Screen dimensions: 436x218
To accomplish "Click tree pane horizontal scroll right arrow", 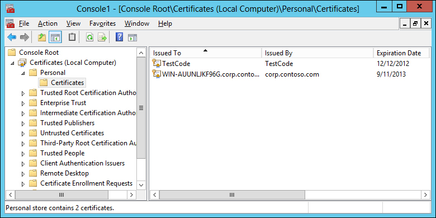I will [x=131, y=195].
